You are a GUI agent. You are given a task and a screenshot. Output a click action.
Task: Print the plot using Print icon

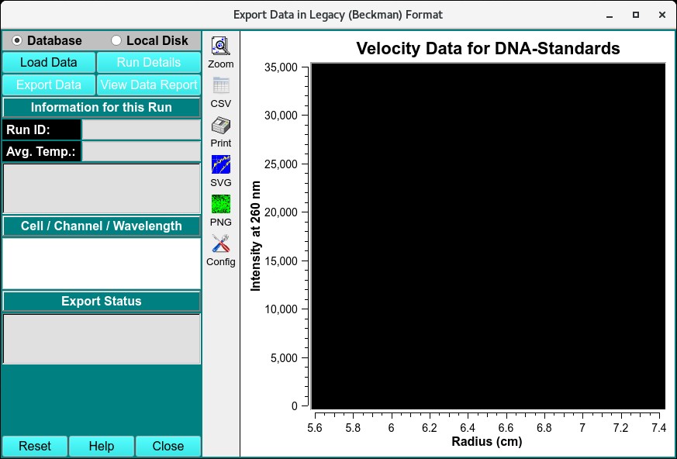[220, 126]
